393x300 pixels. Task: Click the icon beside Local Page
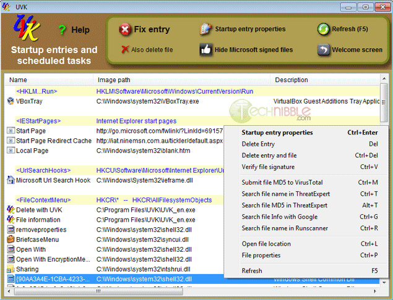tap(11, 151)
